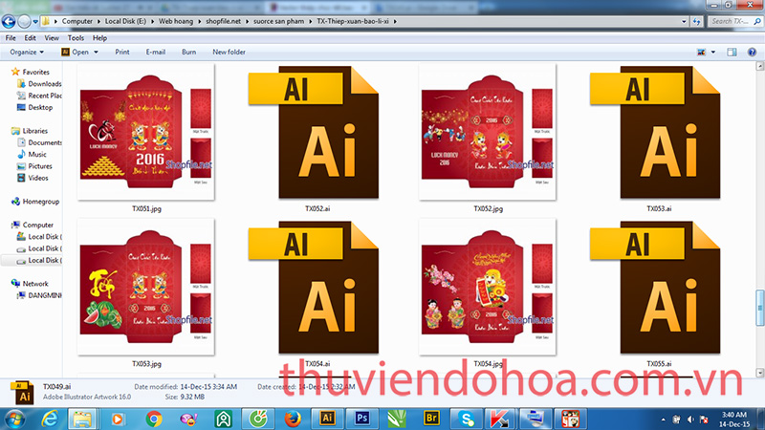Select Libraries in the navigation pane

pyautogui.click(x=30, y=131)
